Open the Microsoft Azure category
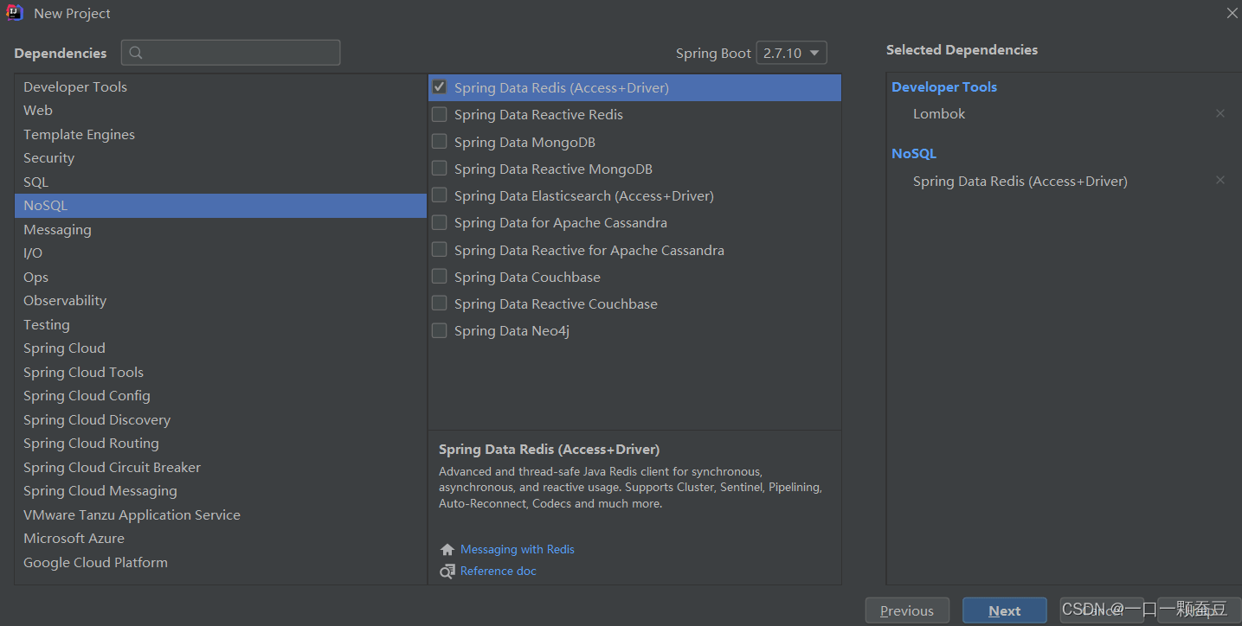The image size is (1242, 626). point(221,539)
